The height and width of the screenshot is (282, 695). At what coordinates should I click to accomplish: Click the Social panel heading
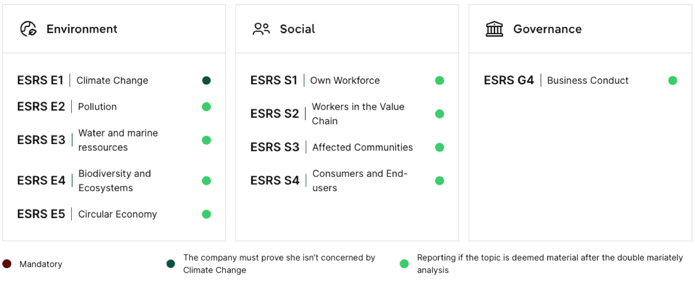coord(298,29)
